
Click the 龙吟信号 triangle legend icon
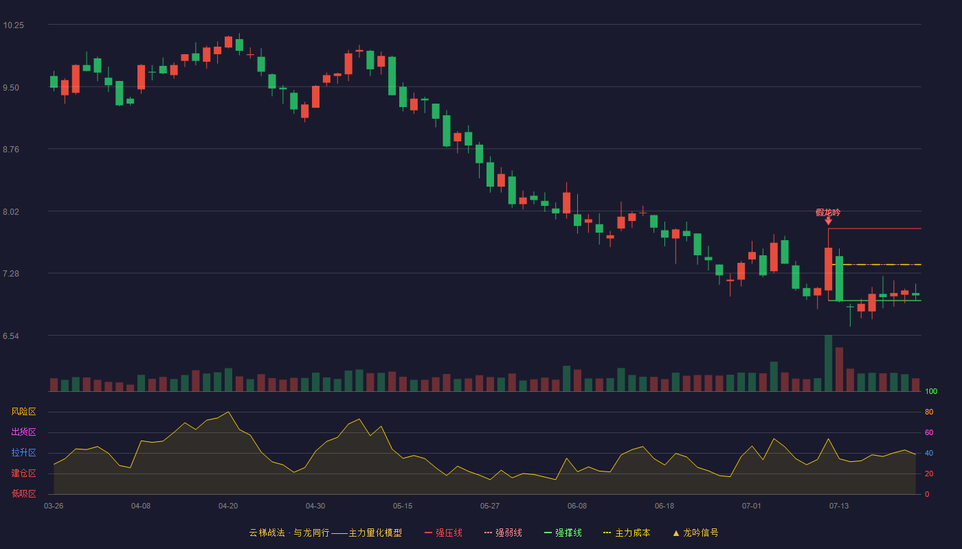pos(675,533)
